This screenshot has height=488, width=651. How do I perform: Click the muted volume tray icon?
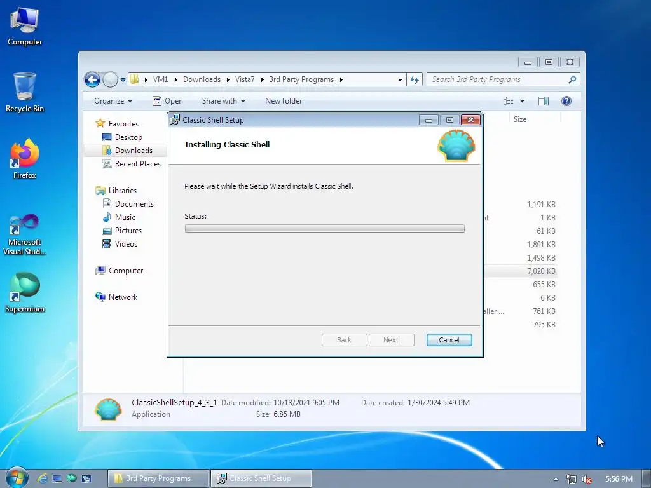(587, 479)
